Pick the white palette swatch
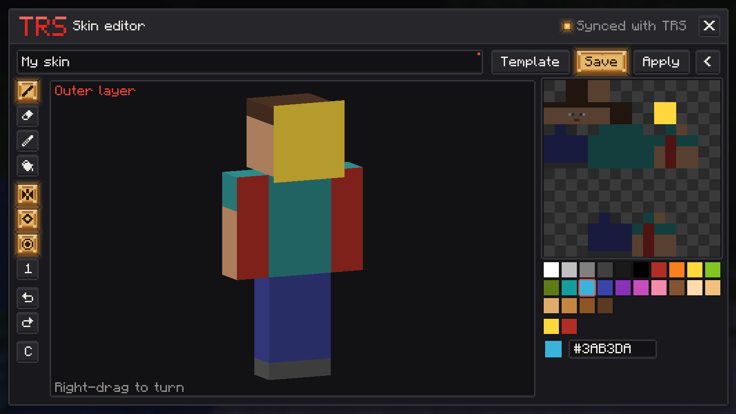 point(551,270)
